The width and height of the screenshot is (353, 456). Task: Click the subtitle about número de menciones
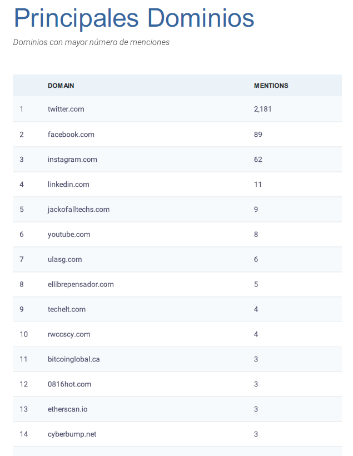[x=91, y=42]
